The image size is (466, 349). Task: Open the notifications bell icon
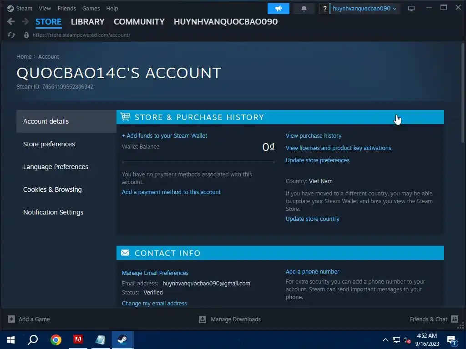pos(304,9)
